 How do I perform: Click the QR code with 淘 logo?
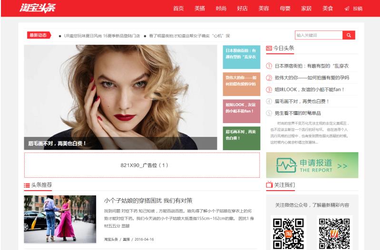288,233
